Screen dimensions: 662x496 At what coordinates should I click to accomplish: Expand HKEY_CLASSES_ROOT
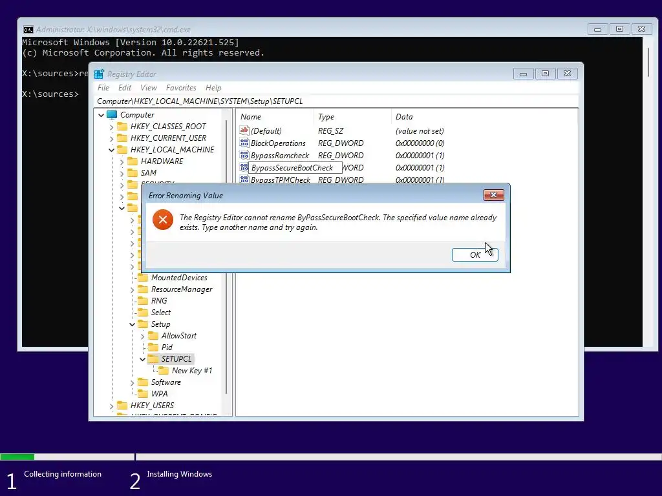[x=111, y=127]
